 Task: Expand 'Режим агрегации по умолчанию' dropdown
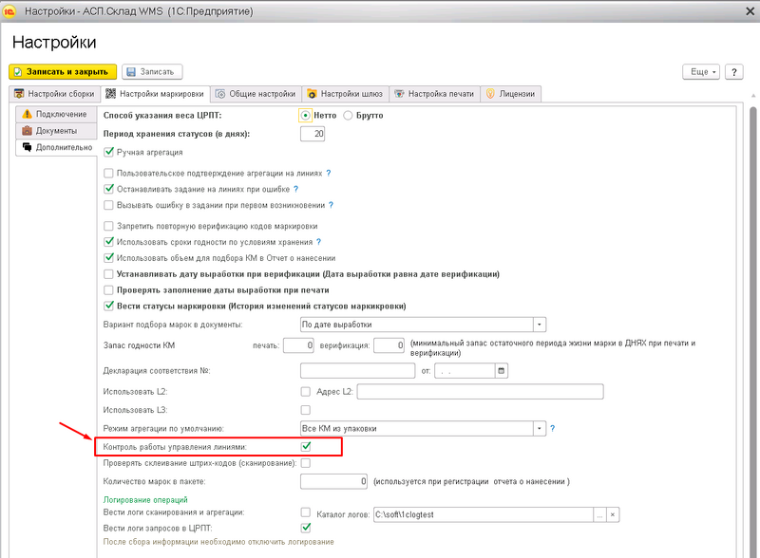[540, 428]
